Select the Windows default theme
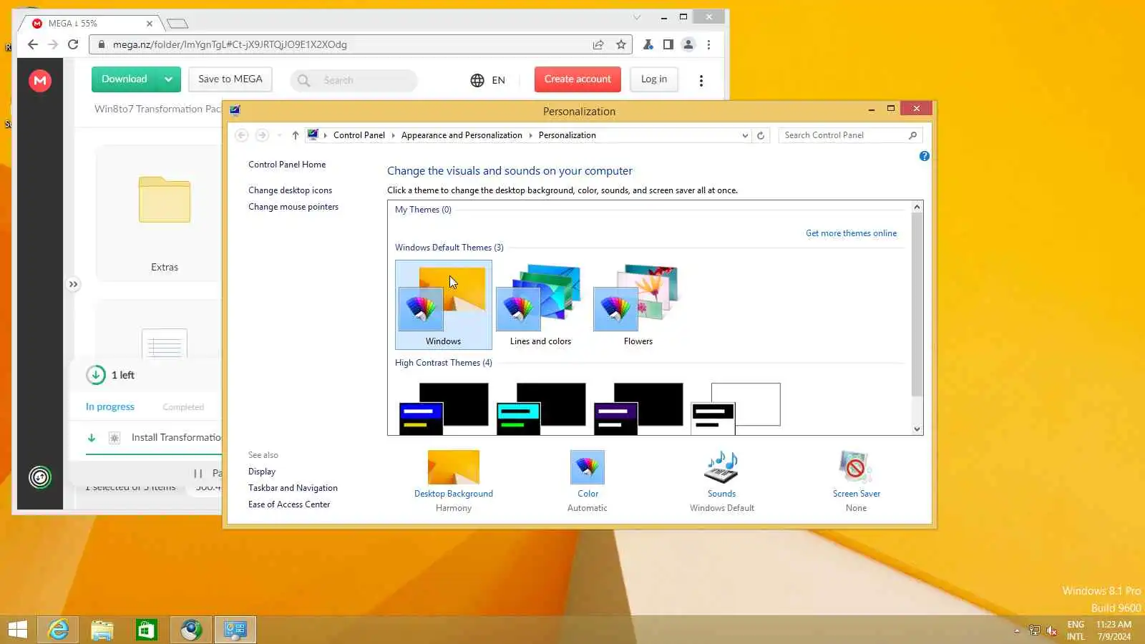This screenshot has height=644, width=1145. (444, 305)
